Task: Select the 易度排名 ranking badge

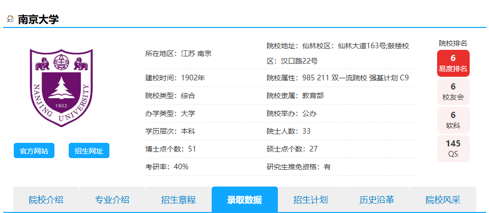Action: click(453, 64)
